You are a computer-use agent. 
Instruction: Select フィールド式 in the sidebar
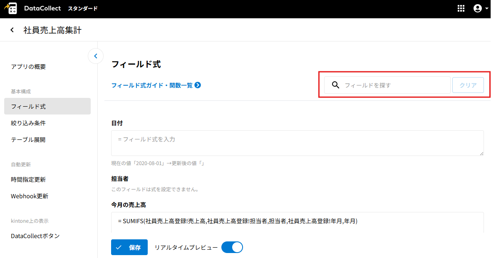point(47,106)
